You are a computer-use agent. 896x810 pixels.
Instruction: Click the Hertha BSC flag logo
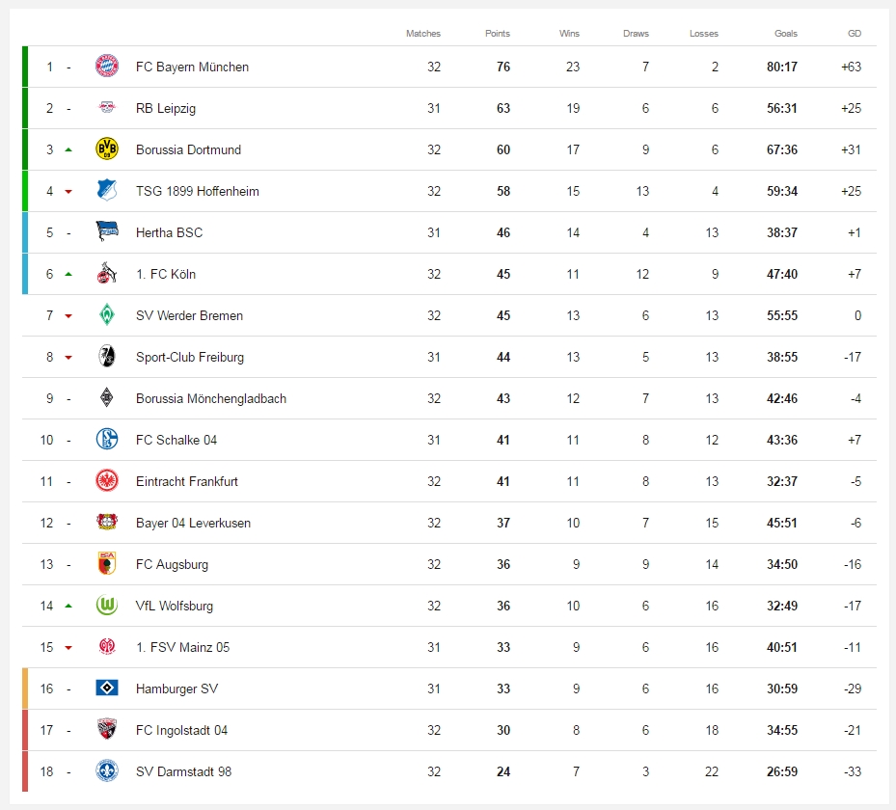click(107, 232)
